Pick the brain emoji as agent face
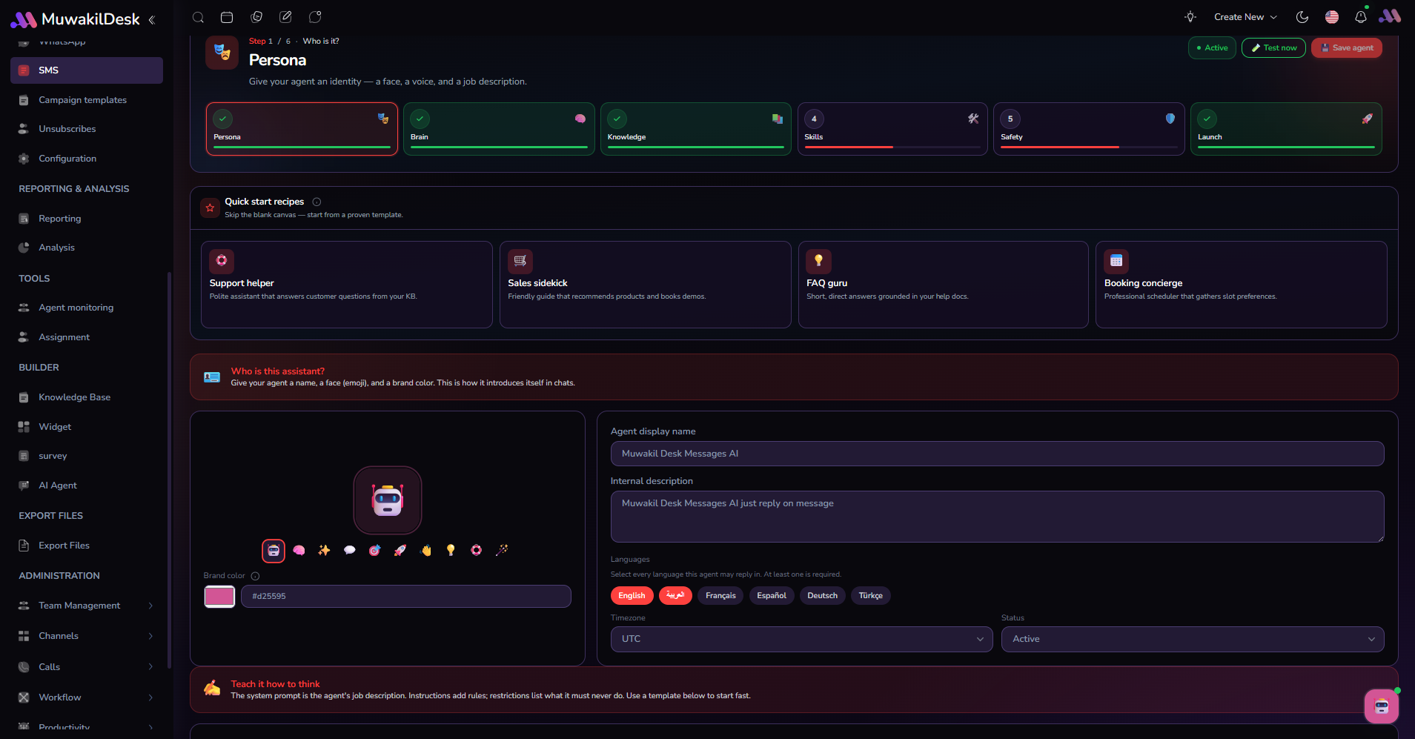 click(x=299, y=550)
